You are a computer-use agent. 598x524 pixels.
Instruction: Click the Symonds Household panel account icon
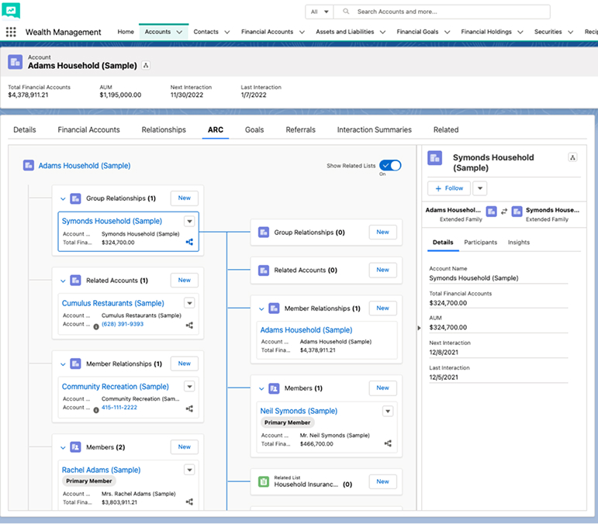click(435, 158)
